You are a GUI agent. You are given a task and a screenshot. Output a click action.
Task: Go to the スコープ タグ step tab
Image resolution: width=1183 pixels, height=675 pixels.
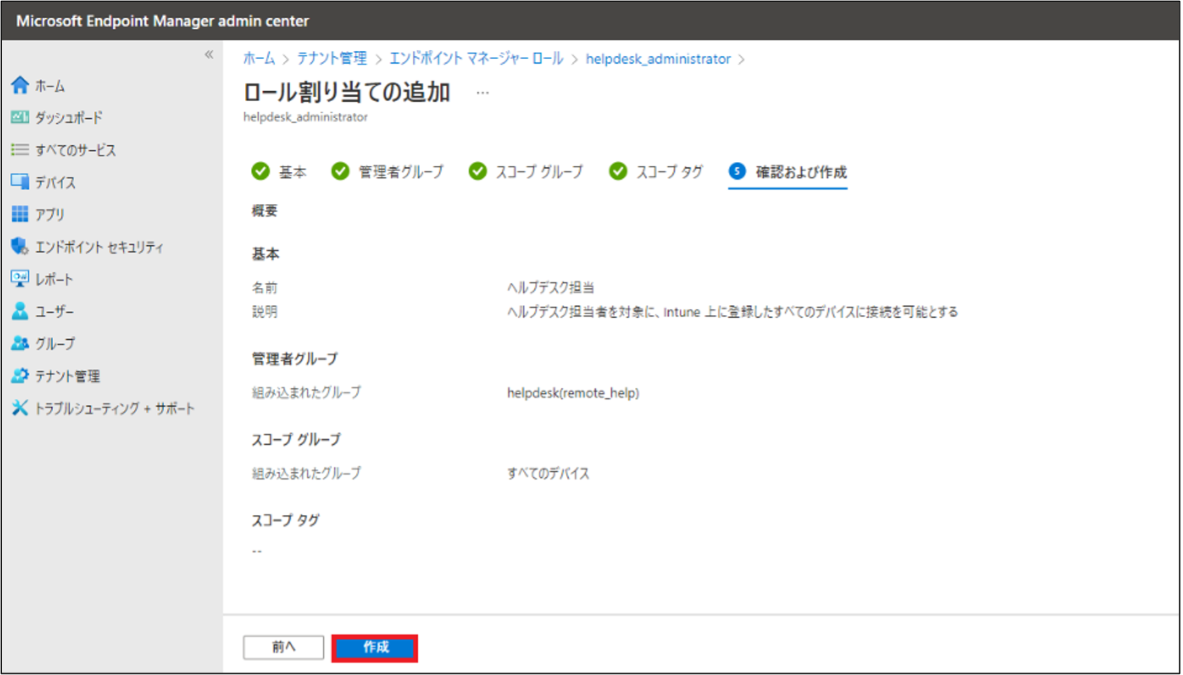click(x=656, y=172)
